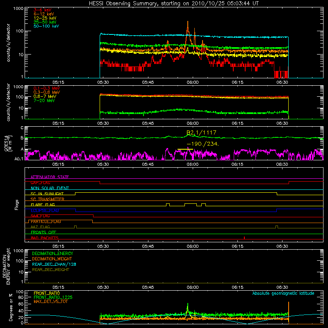Select the ECLIPSE_FLAG label

(45, 210)
